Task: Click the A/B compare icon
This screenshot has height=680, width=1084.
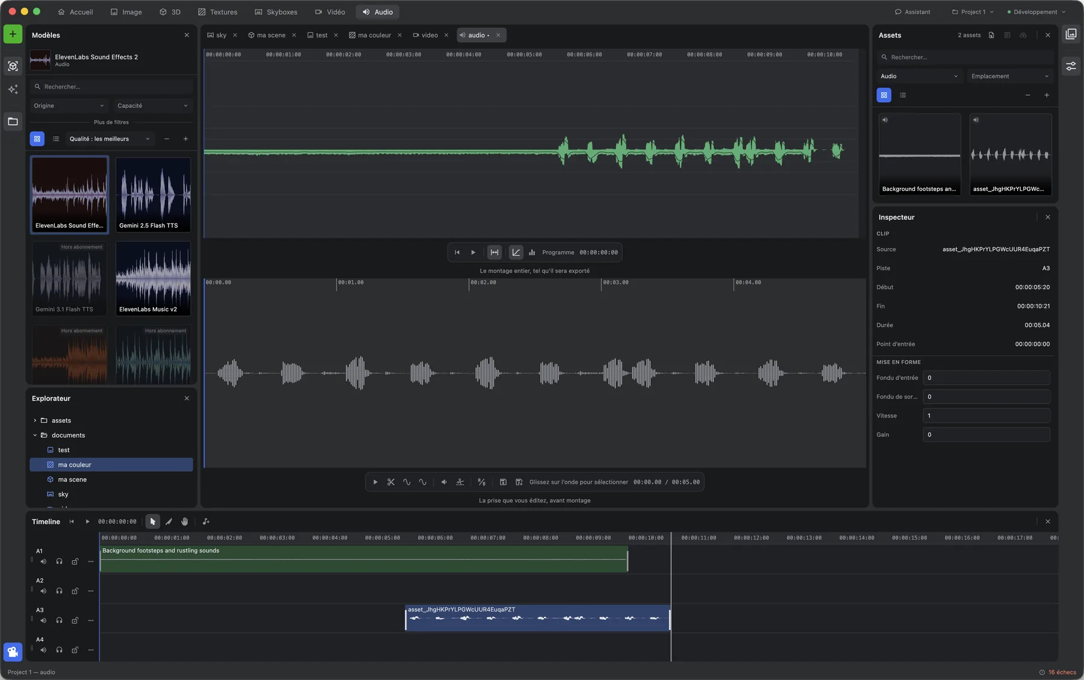Action: pos(481,482)
